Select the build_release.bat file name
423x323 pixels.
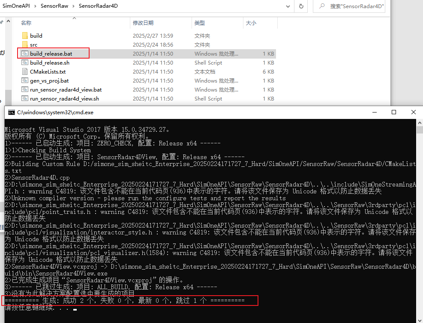[x=51, y=53]
